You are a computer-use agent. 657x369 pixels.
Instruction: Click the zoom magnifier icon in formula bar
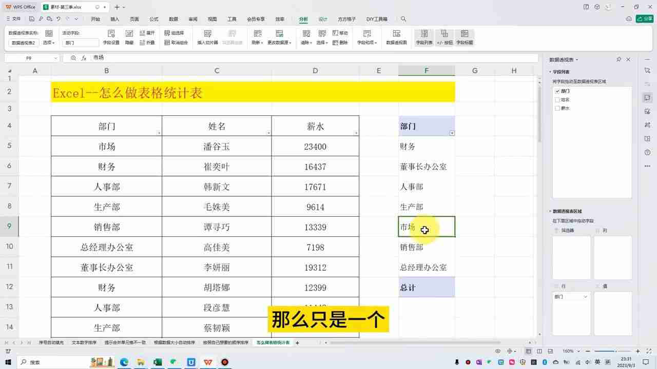(x=73, y=58)
